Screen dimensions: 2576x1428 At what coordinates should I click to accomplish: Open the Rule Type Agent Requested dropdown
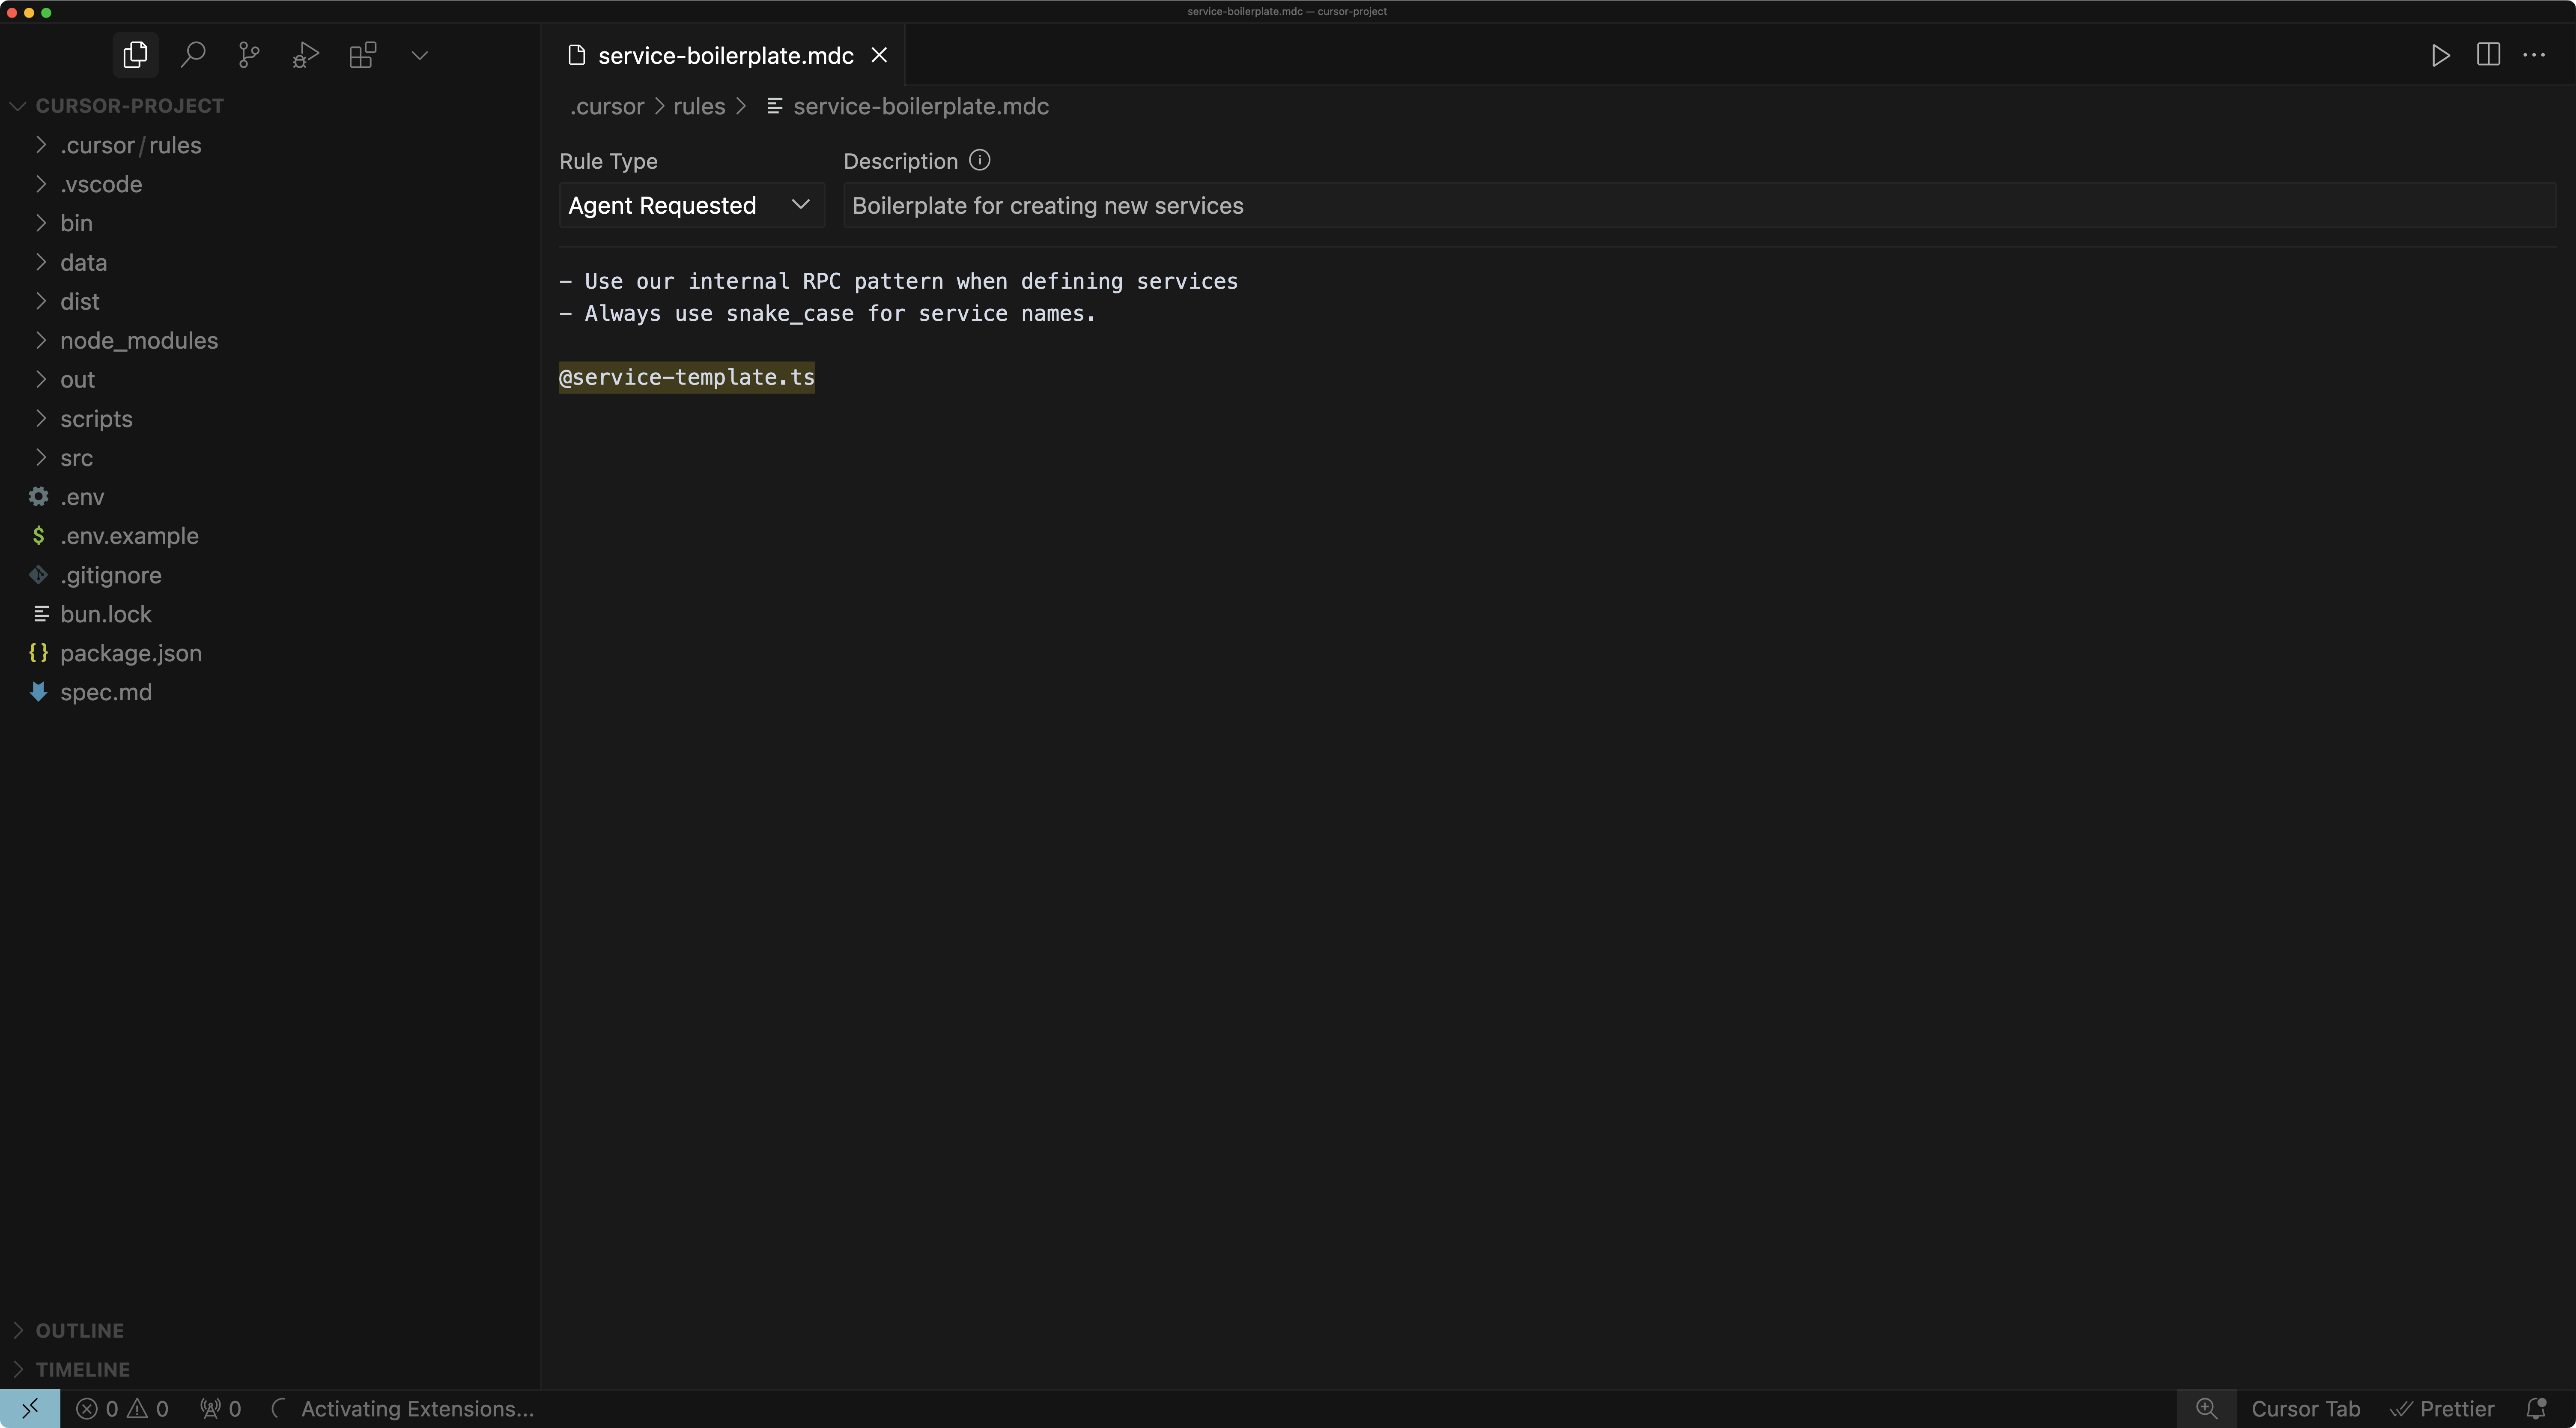click(690, 205)
